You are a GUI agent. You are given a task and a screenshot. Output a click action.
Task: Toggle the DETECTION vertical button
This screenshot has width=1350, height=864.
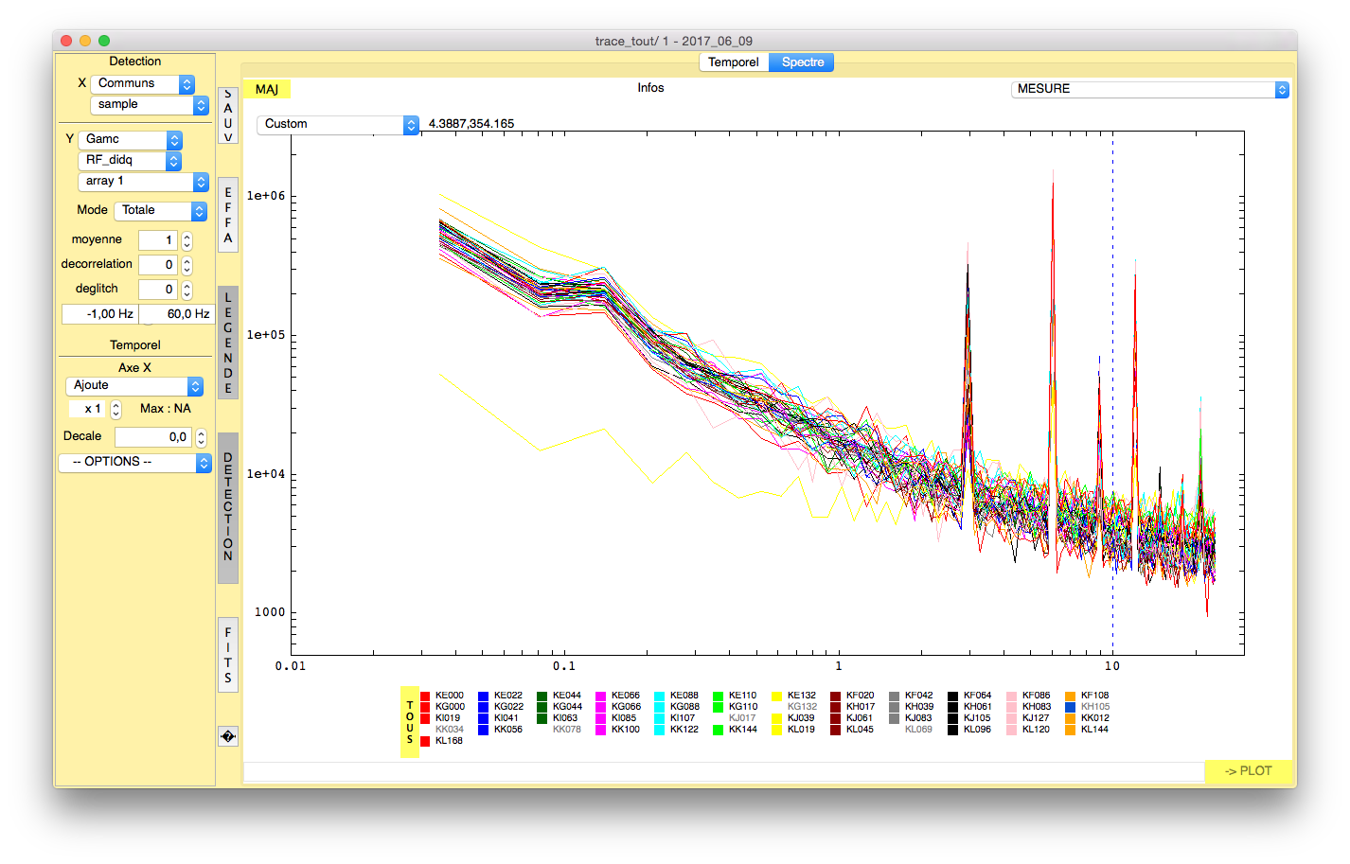[227, 507]
